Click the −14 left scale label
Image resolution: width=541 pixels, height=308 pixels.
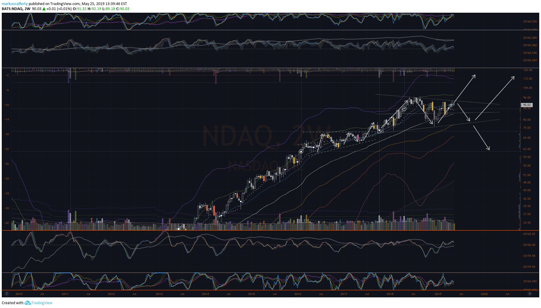click(x=7, y=119)
